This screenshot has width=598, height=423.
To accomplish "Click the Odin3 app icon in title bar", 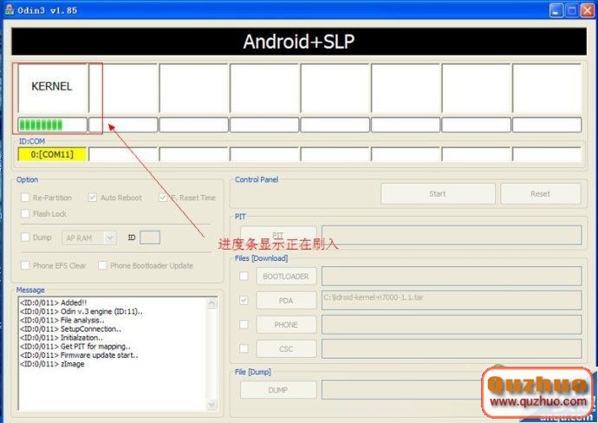I will coord(10,10).
